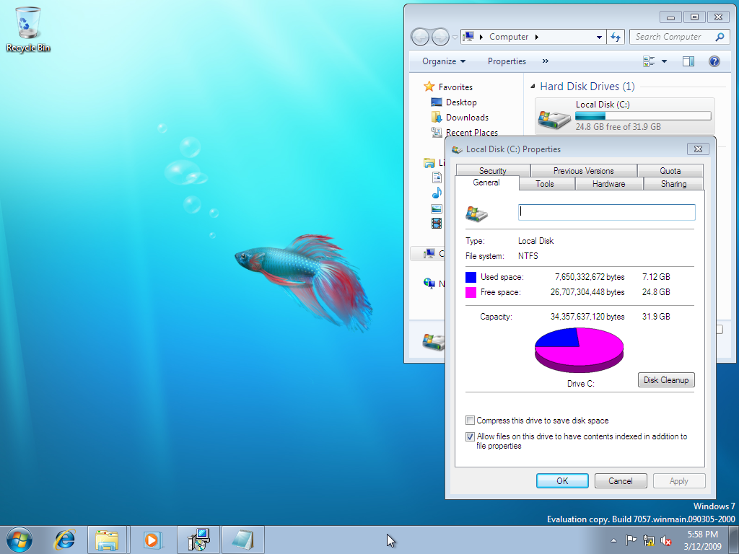Confirm the Properties dialog with OK
Screen dimensions: 739x554
click(562, 481)
